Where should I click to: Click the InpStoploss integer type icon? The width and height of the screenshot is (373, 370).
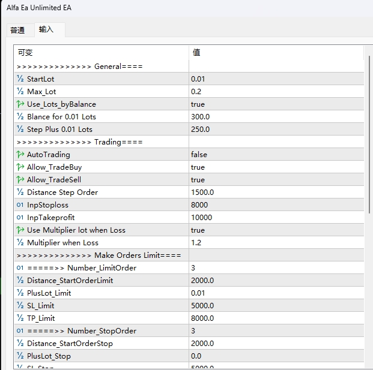pos(20,205)
